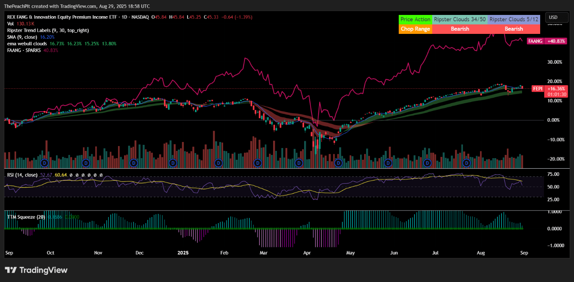Screen dimensions: 574x282
Task: Open the dividend D marker just before August
Action: (467, 163)
